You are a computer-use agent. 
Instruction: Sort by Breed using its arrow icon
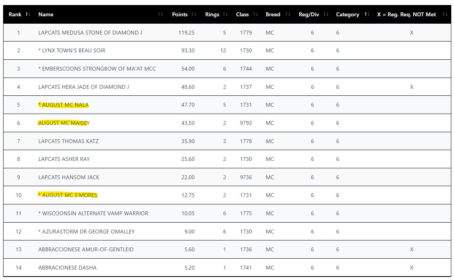[288, 14]
